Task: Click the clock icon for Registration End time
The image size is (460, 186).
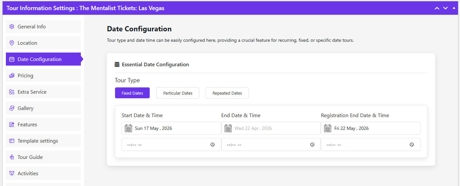Action: [412, 145]
